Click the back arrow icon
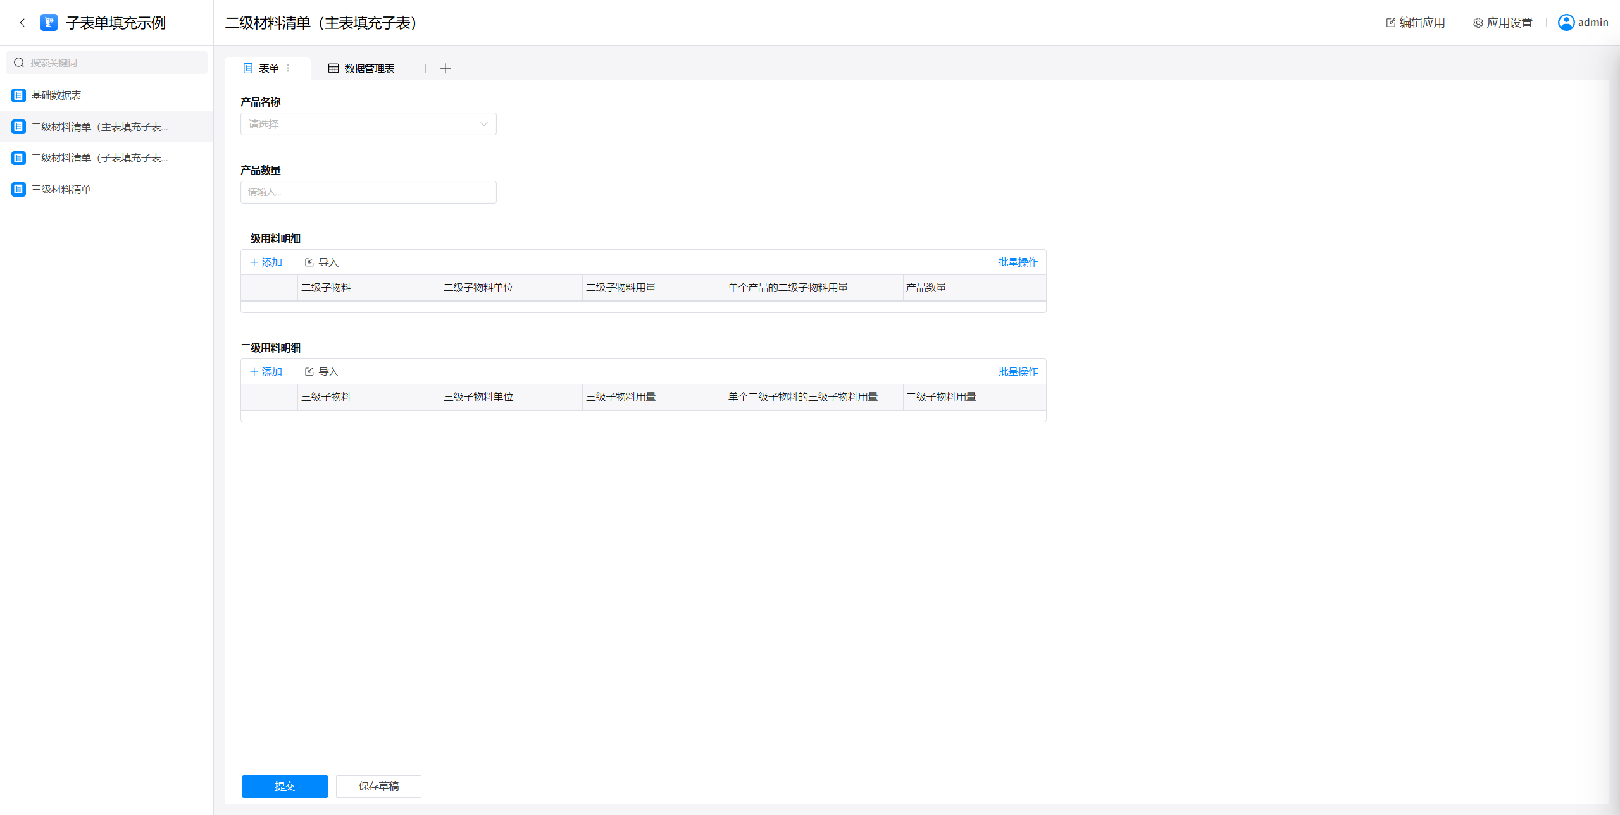This screenshot has width=1620, height=815. click(x=22, y=23)
